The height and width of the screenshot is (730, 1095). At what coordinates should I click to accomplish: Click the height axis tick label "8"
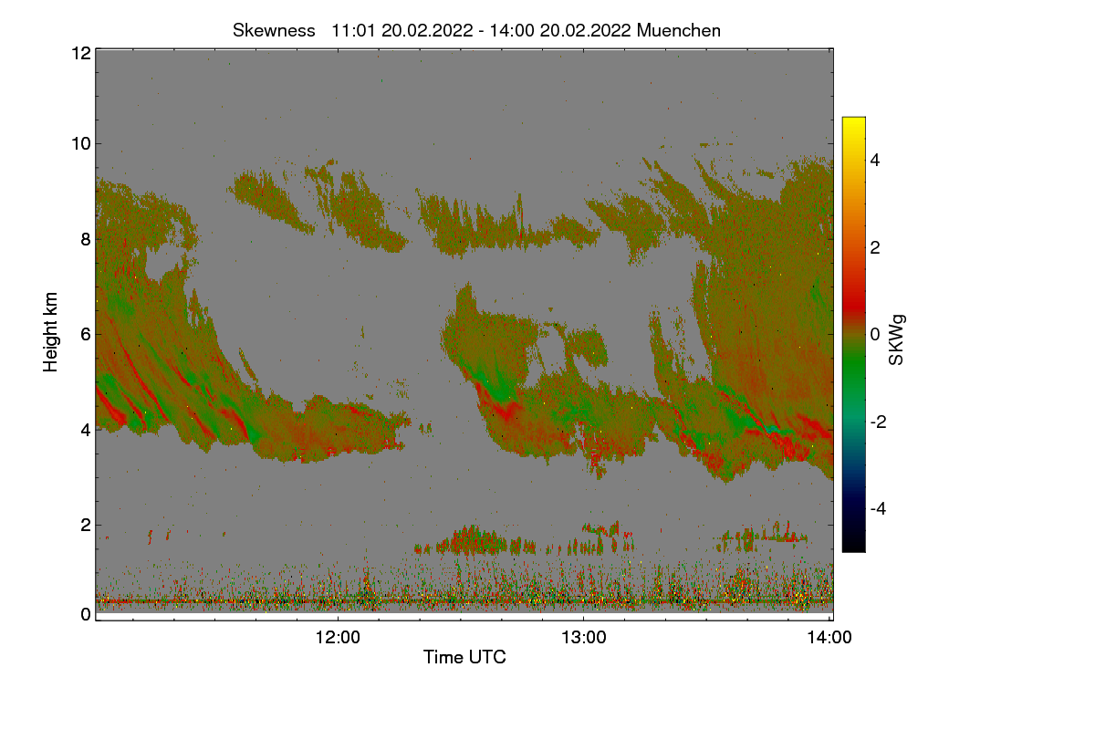point(86,239)
